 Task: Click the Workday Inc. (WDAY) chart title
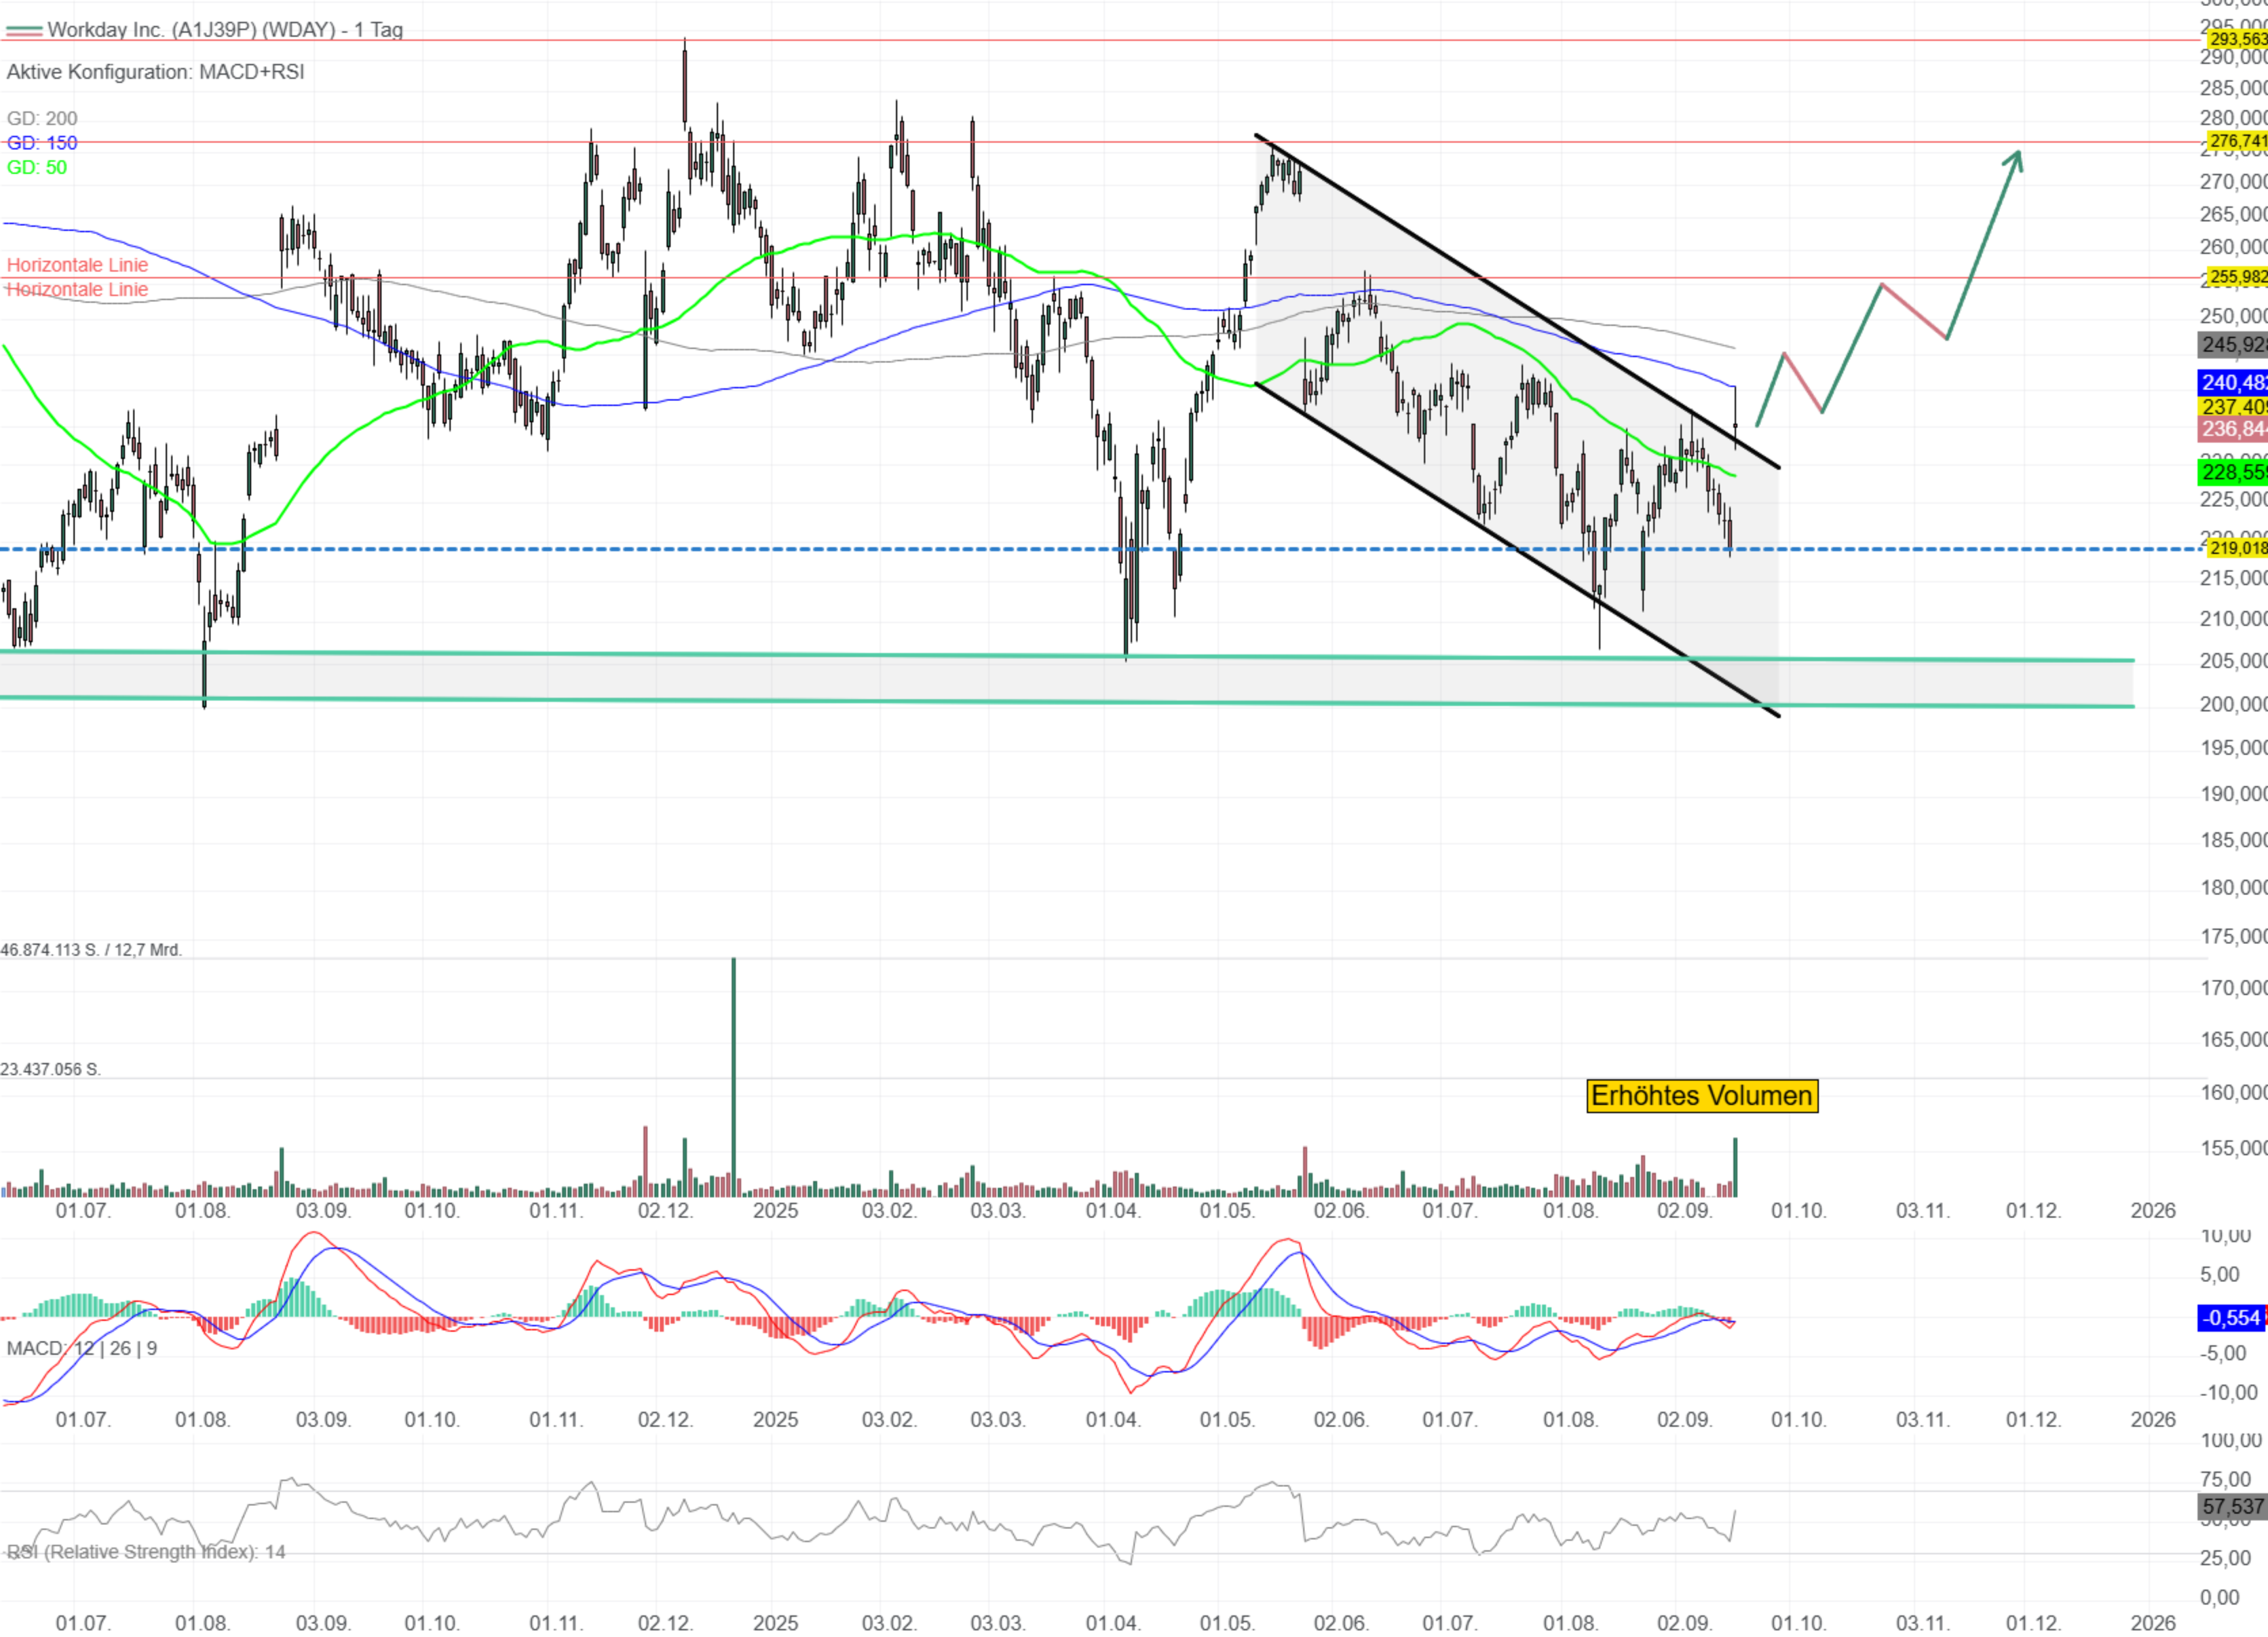[225, 30]
